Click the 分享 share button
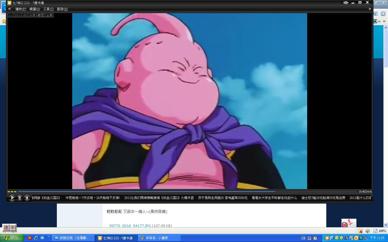388x242 pixels. (32, 15)
